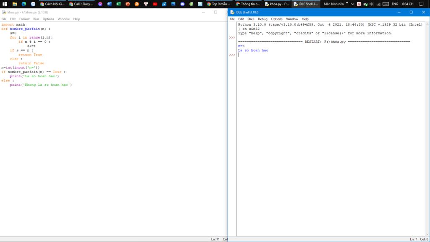Viewport: 430px width, 242px height.
Task: Click the IDLE Shell title bar Python icon
Action: point(232,12)
